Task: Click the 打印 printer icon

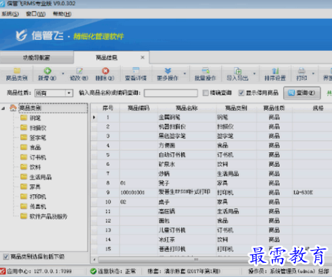Action: click(x=301, y=70)
